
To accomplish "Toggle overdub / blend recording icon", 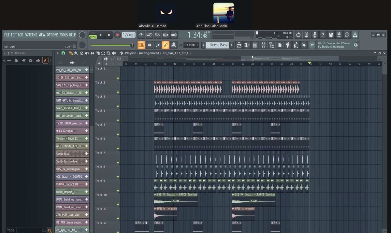I will click(166, 35).
